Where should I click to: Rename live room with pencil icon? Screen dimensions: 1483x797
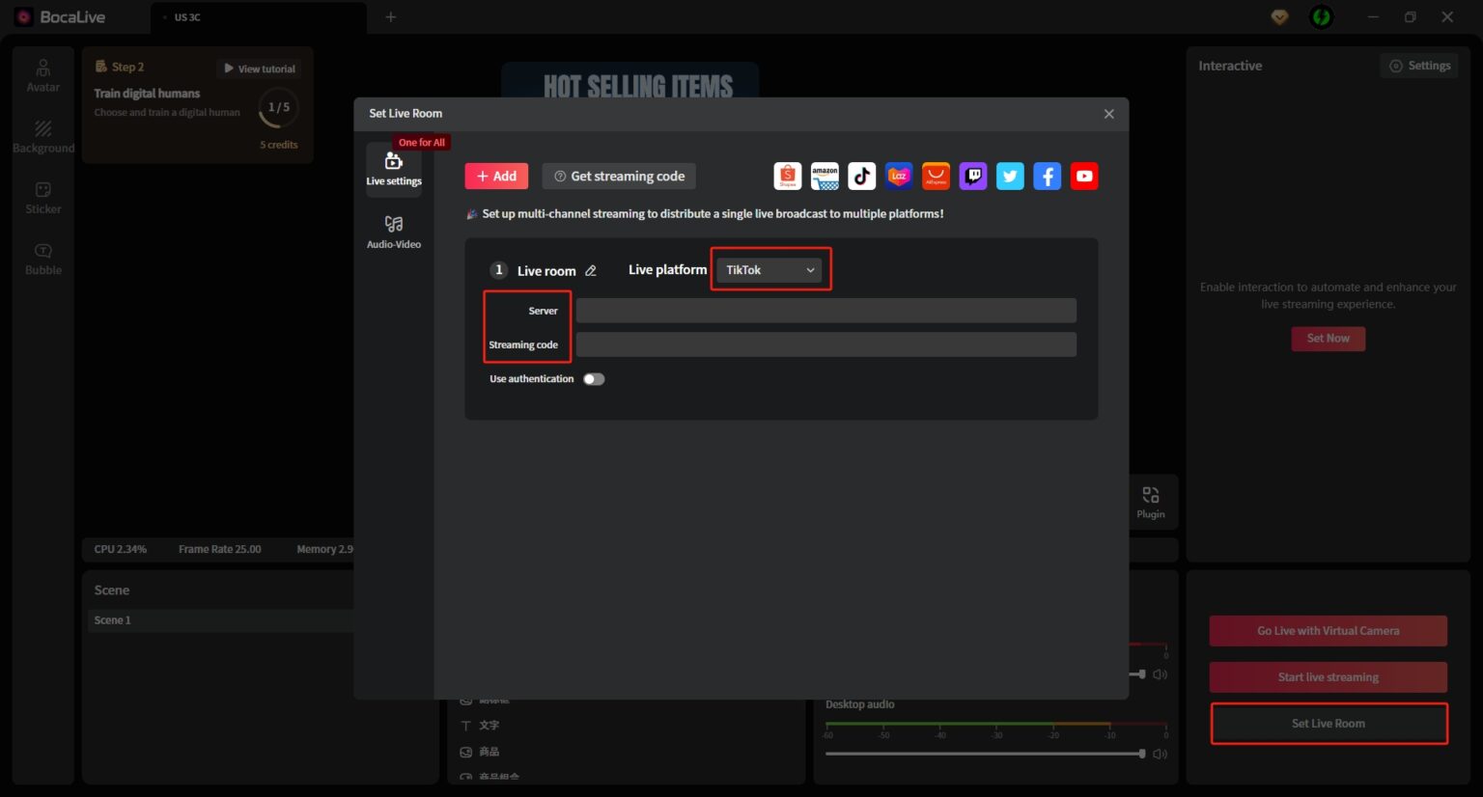(591, 271)
